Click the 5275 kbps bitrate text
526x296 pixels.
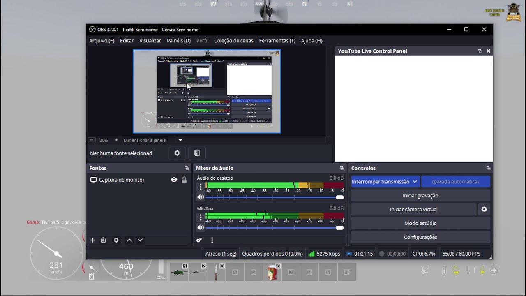pyautogui.click(x=328, y=254)
